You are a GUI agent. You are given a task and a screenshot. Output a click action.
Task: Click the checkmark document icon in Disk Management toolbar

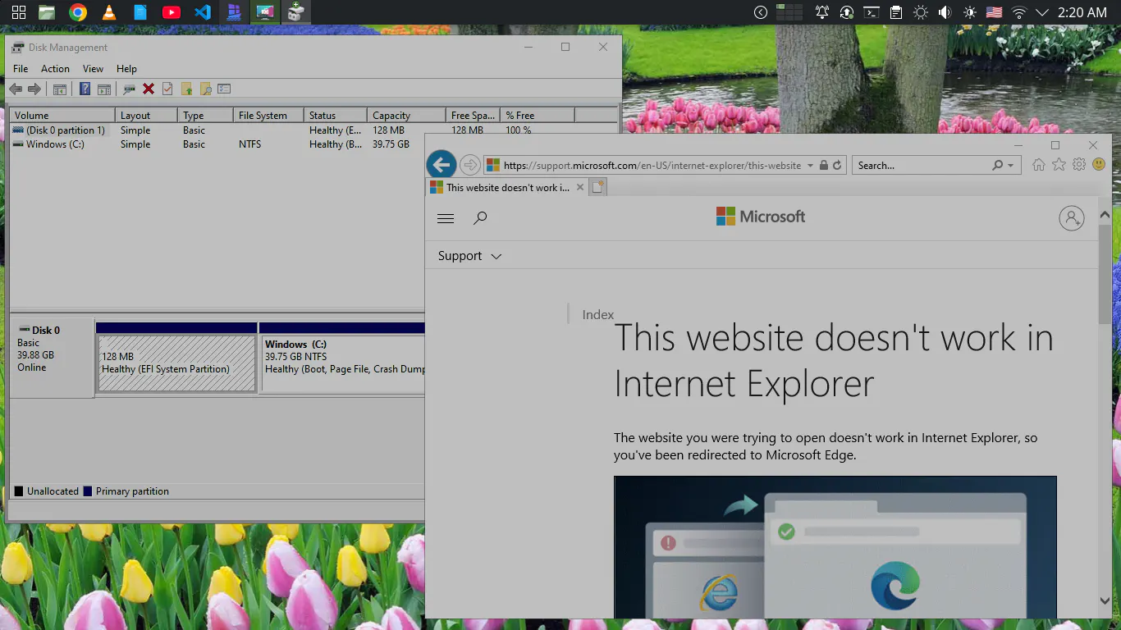click(x=167, y=89)
